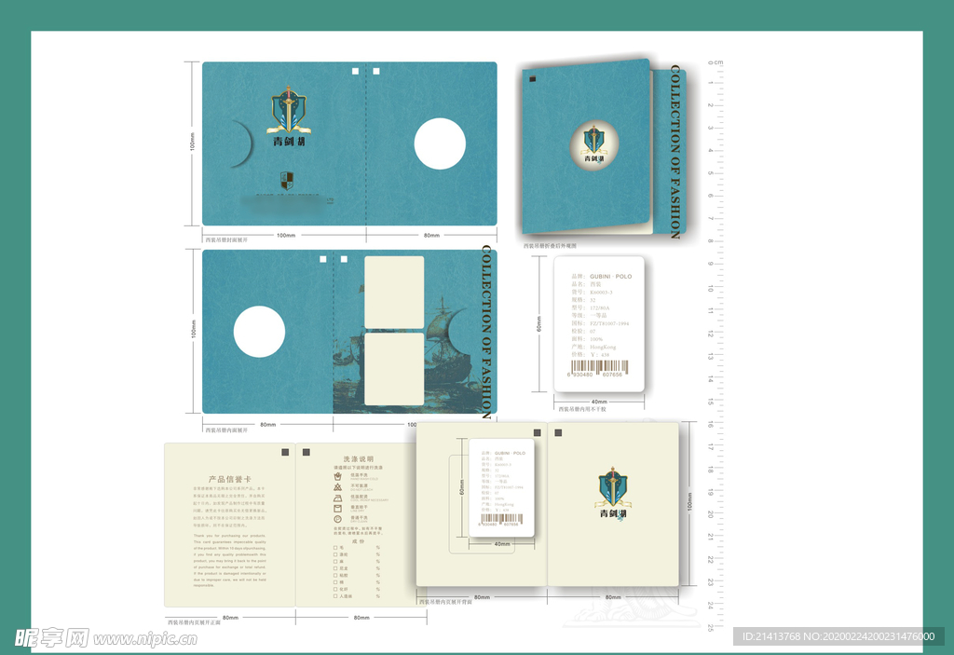Click the sword-and-shield logo above 青剑湖 on the cover spread
The width and height of the screenshot is (954, 655).
tap(289, 110)
